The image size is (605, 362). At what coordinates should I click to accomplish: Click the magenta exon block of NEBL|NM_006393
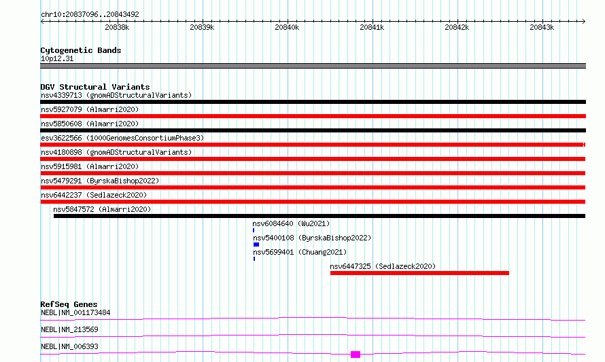(x=356, y=355)
